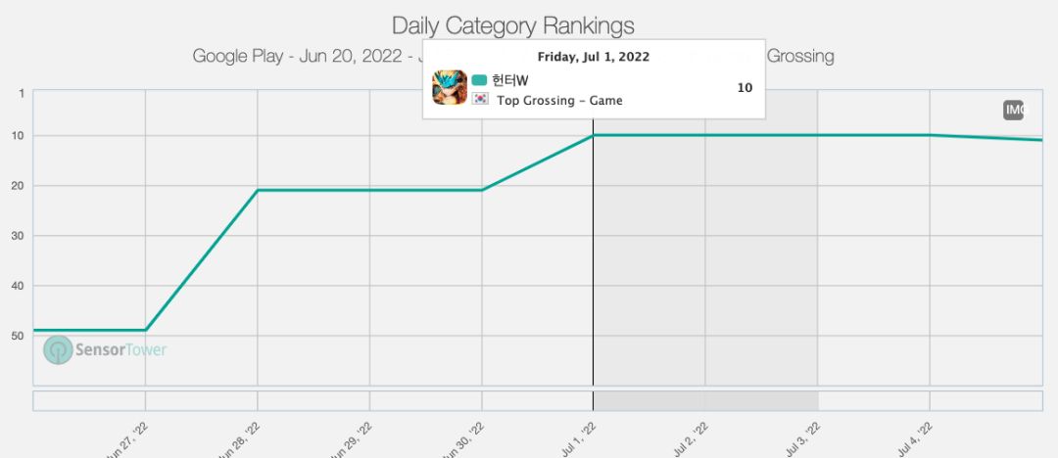Click the Sensor Tower logo watermark
The width and height of the screenshot is (1058, 458).
point(105,350)
